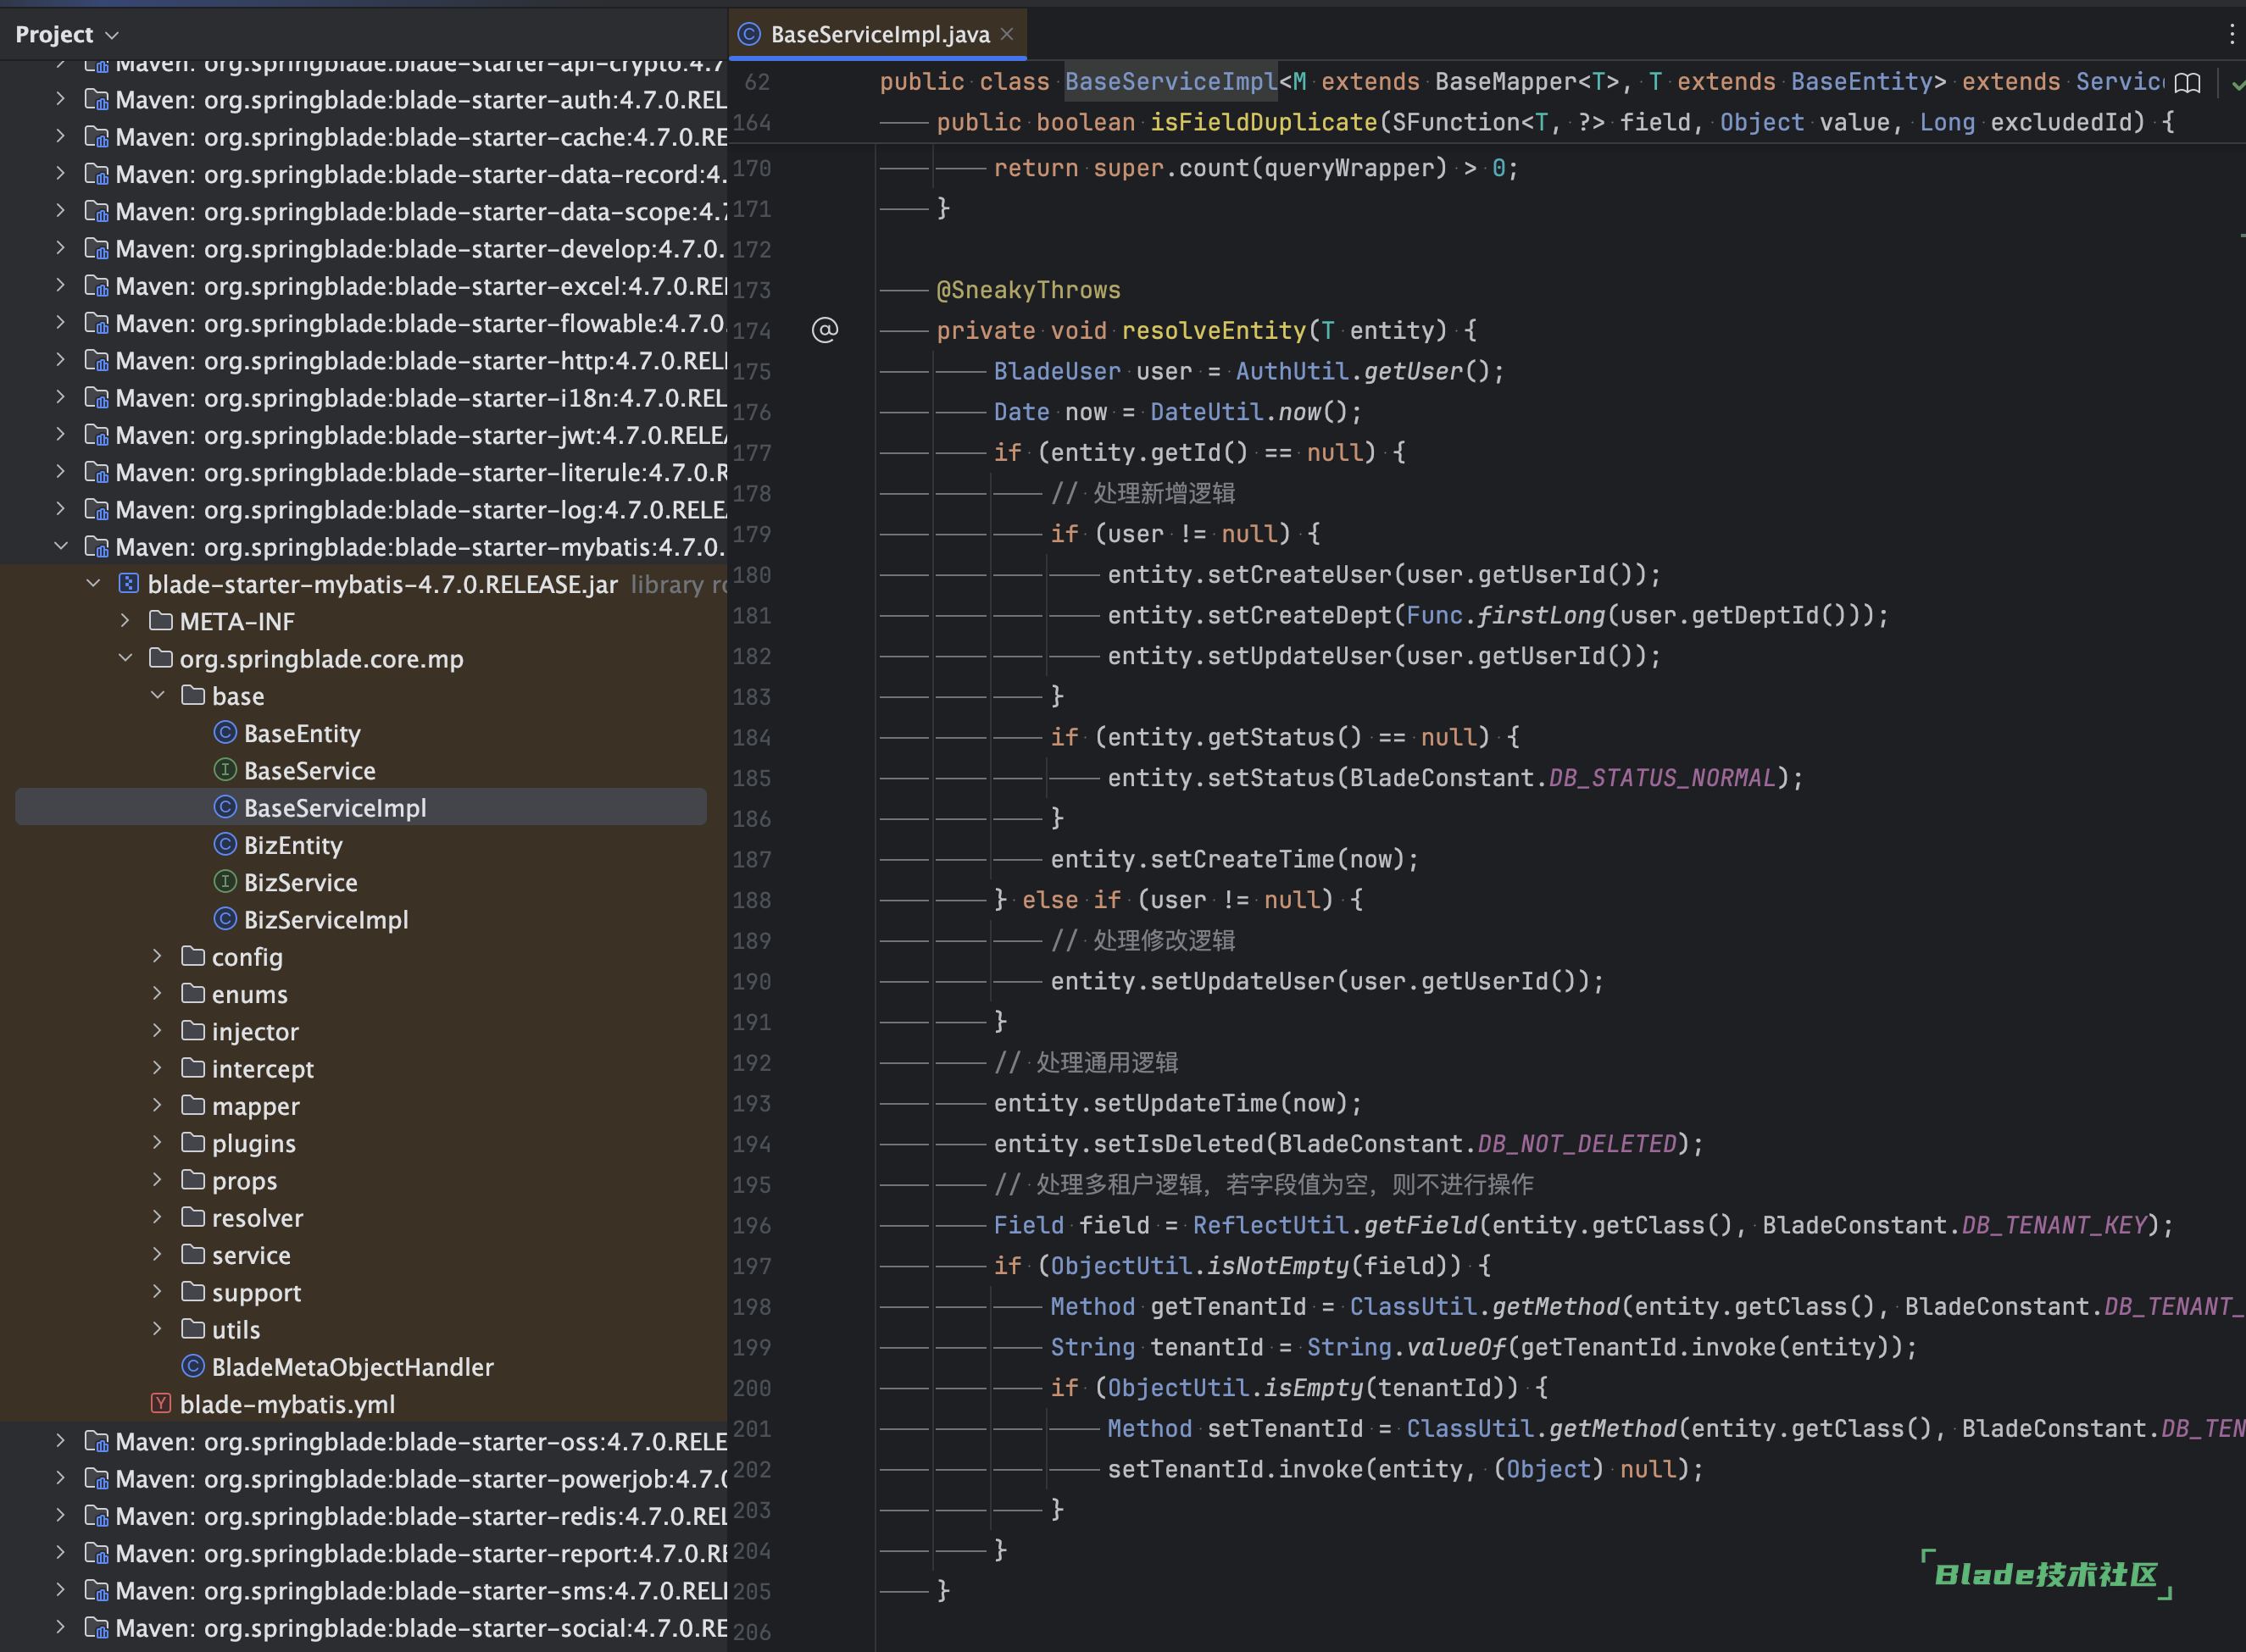Image resolution: width=2246 pixels, height=1652 pixels.
Task: Click recursive call gutter icon at resolveEntity
Action: (825, 330)
